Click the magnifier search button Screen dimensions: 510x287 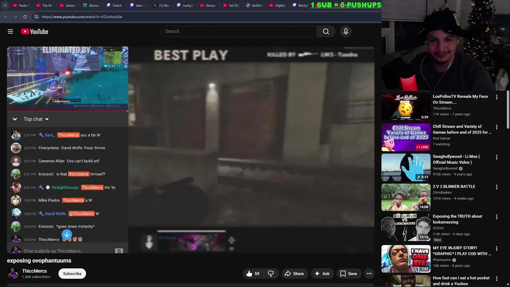(326, 31)
